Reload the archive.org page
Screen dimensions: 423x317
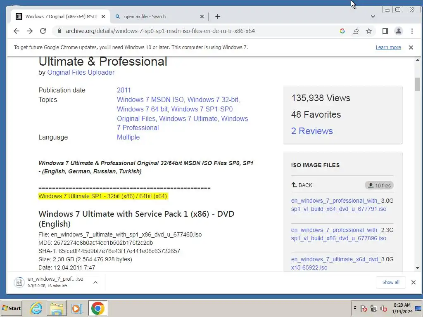[43, 31]
